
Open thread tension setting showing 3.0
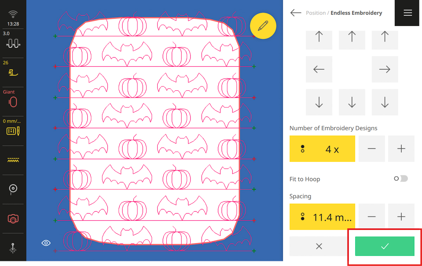13,40
